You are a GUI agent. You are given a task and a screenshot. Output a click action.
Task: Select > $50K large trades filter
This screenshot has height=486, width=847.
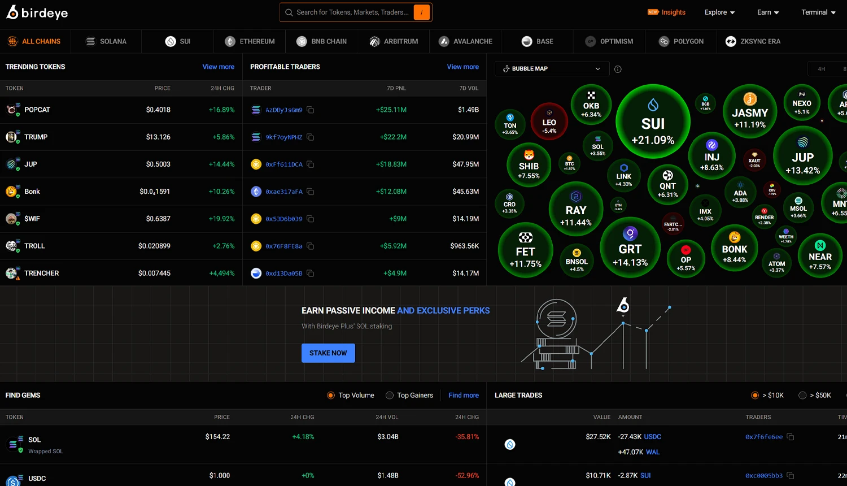(x=802, y=396)
